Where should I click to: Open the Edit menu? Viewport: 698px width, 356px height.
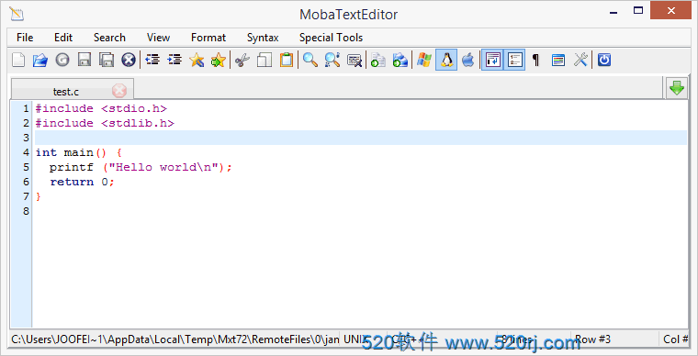(63, 38)
